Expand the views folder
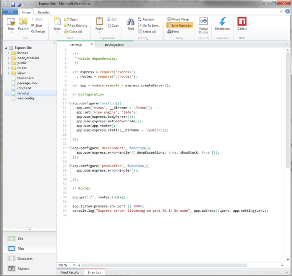The height and width of the screenshot is (276, 292). click(x=9, y=73)
